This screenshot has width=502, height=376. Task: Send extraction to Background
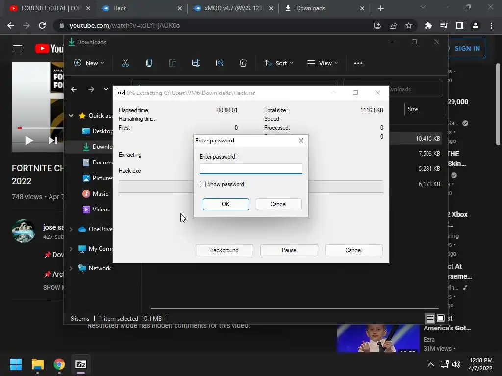coord(224,250)
